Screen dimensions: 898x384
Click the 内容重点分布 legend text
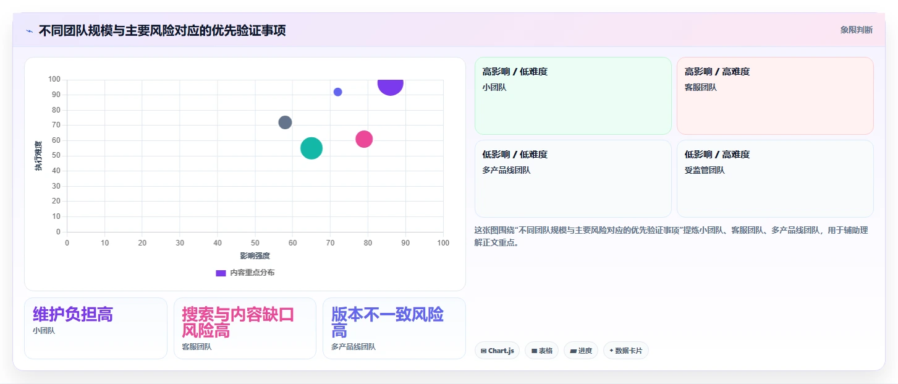pyautogui.click(x=252, y=273)
